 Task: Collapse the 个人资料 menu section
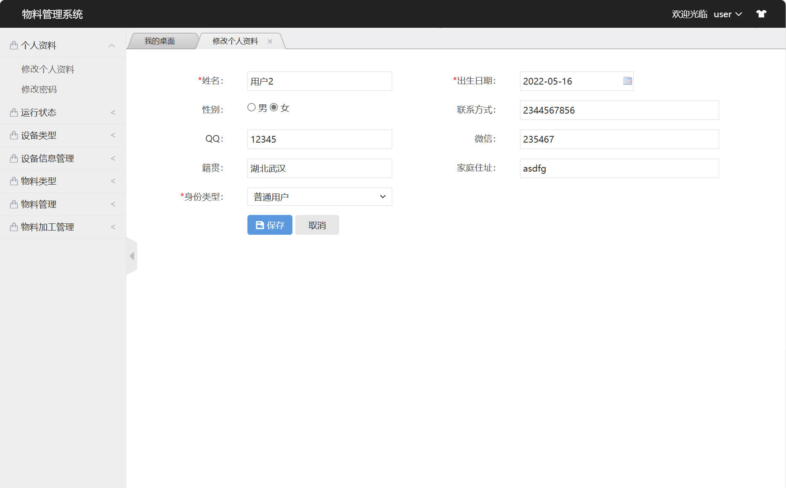112,45
